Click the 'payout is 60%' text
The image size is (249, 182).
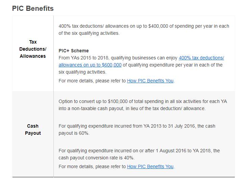74,133
